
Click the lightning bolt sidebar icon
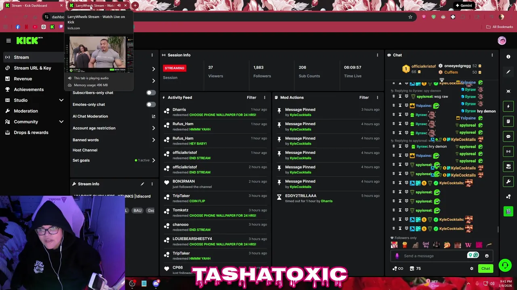click(x=509, y=106)
